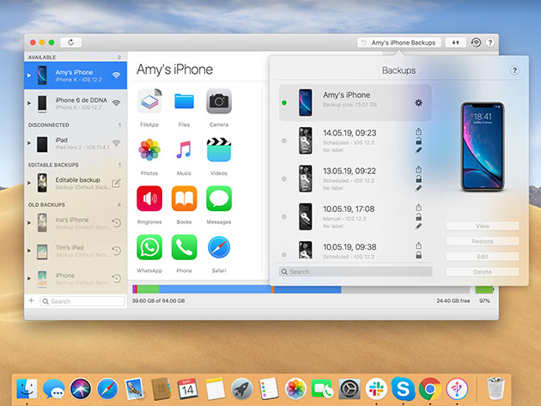541x406 pixels.
Task: Click the View button in the Backups panel
Action: pos(483,226)
